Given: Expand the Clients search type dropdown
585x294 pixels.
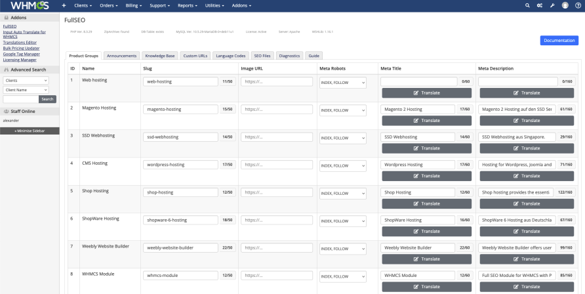Looking at the screenshot, I should click(26, 80).
